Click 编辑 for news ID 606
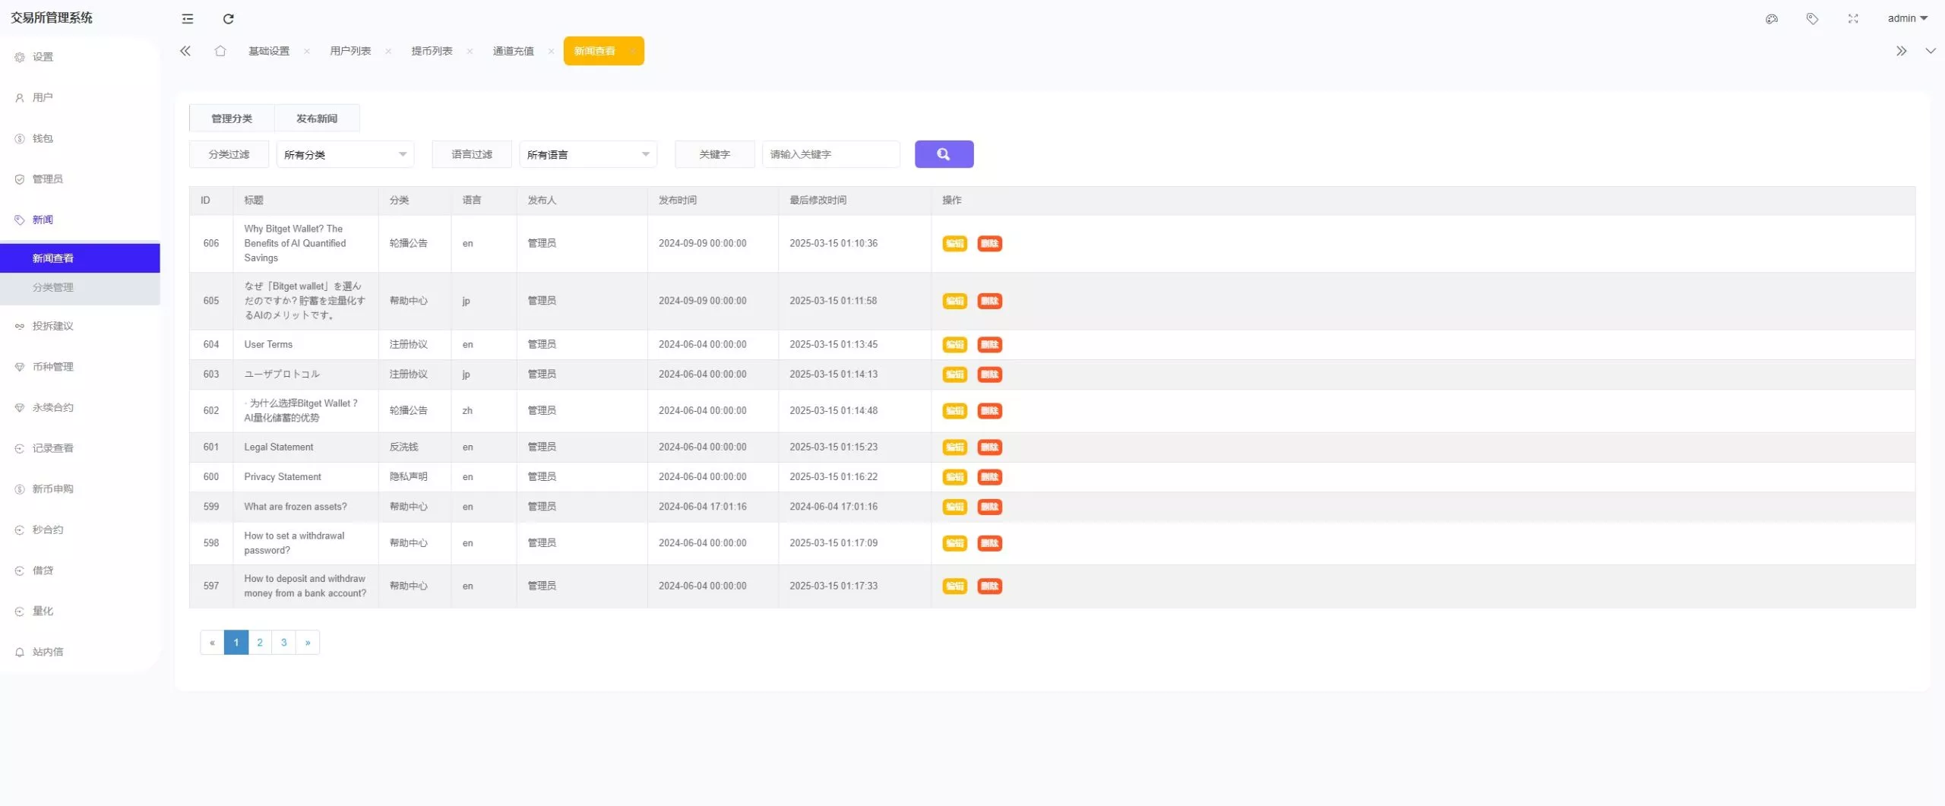The image size is (1945, 806). click(954, 244)
